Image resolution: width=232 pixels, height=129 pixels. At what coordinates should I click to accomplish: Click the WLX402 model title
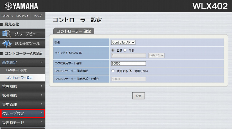tap(210, 6)
